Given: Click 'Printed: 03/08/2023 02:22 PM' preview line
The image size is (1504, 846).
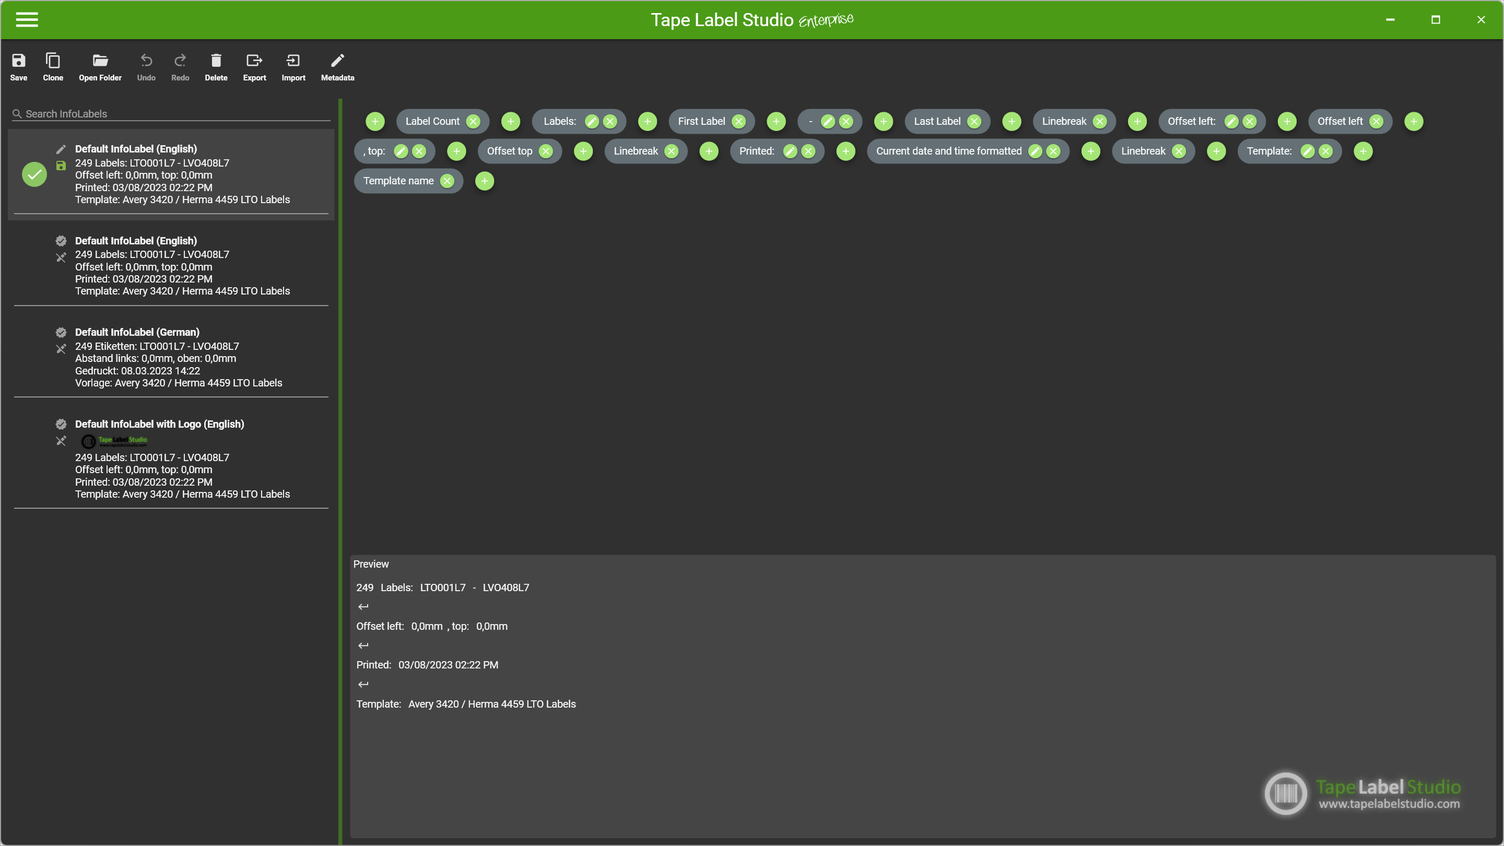Looking at the screenshot, I should click(427, 665).
